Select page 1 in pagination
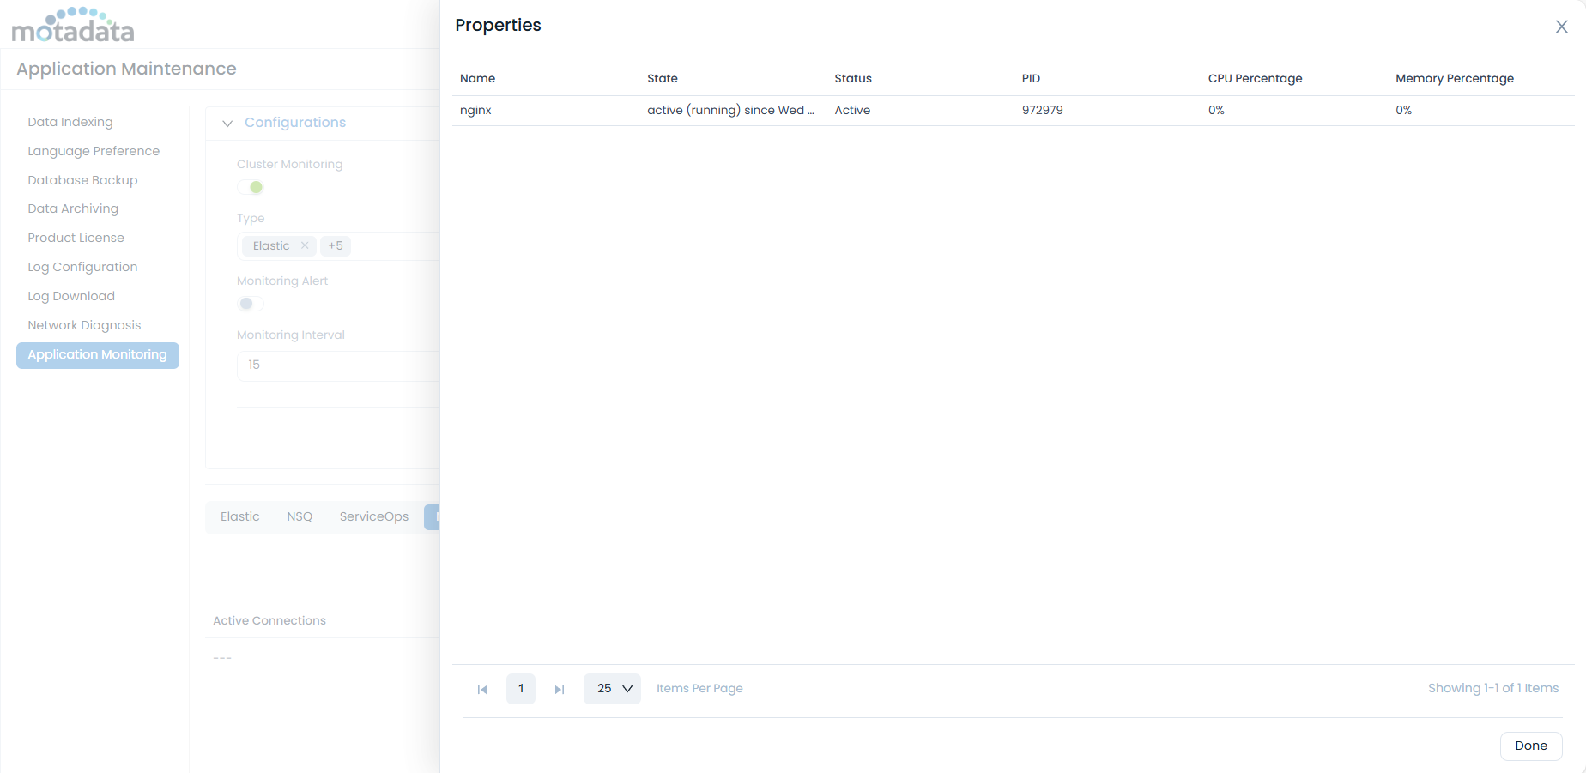 (x=520, y=689)
